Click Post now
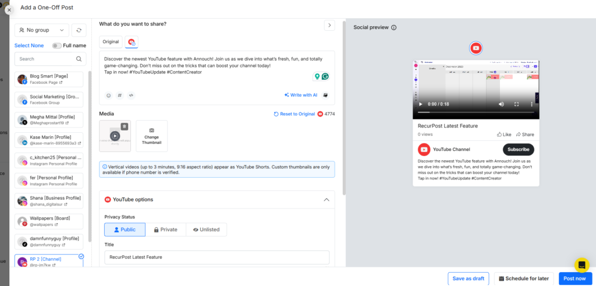The image size is (596, 286). [x=574, y=278]
